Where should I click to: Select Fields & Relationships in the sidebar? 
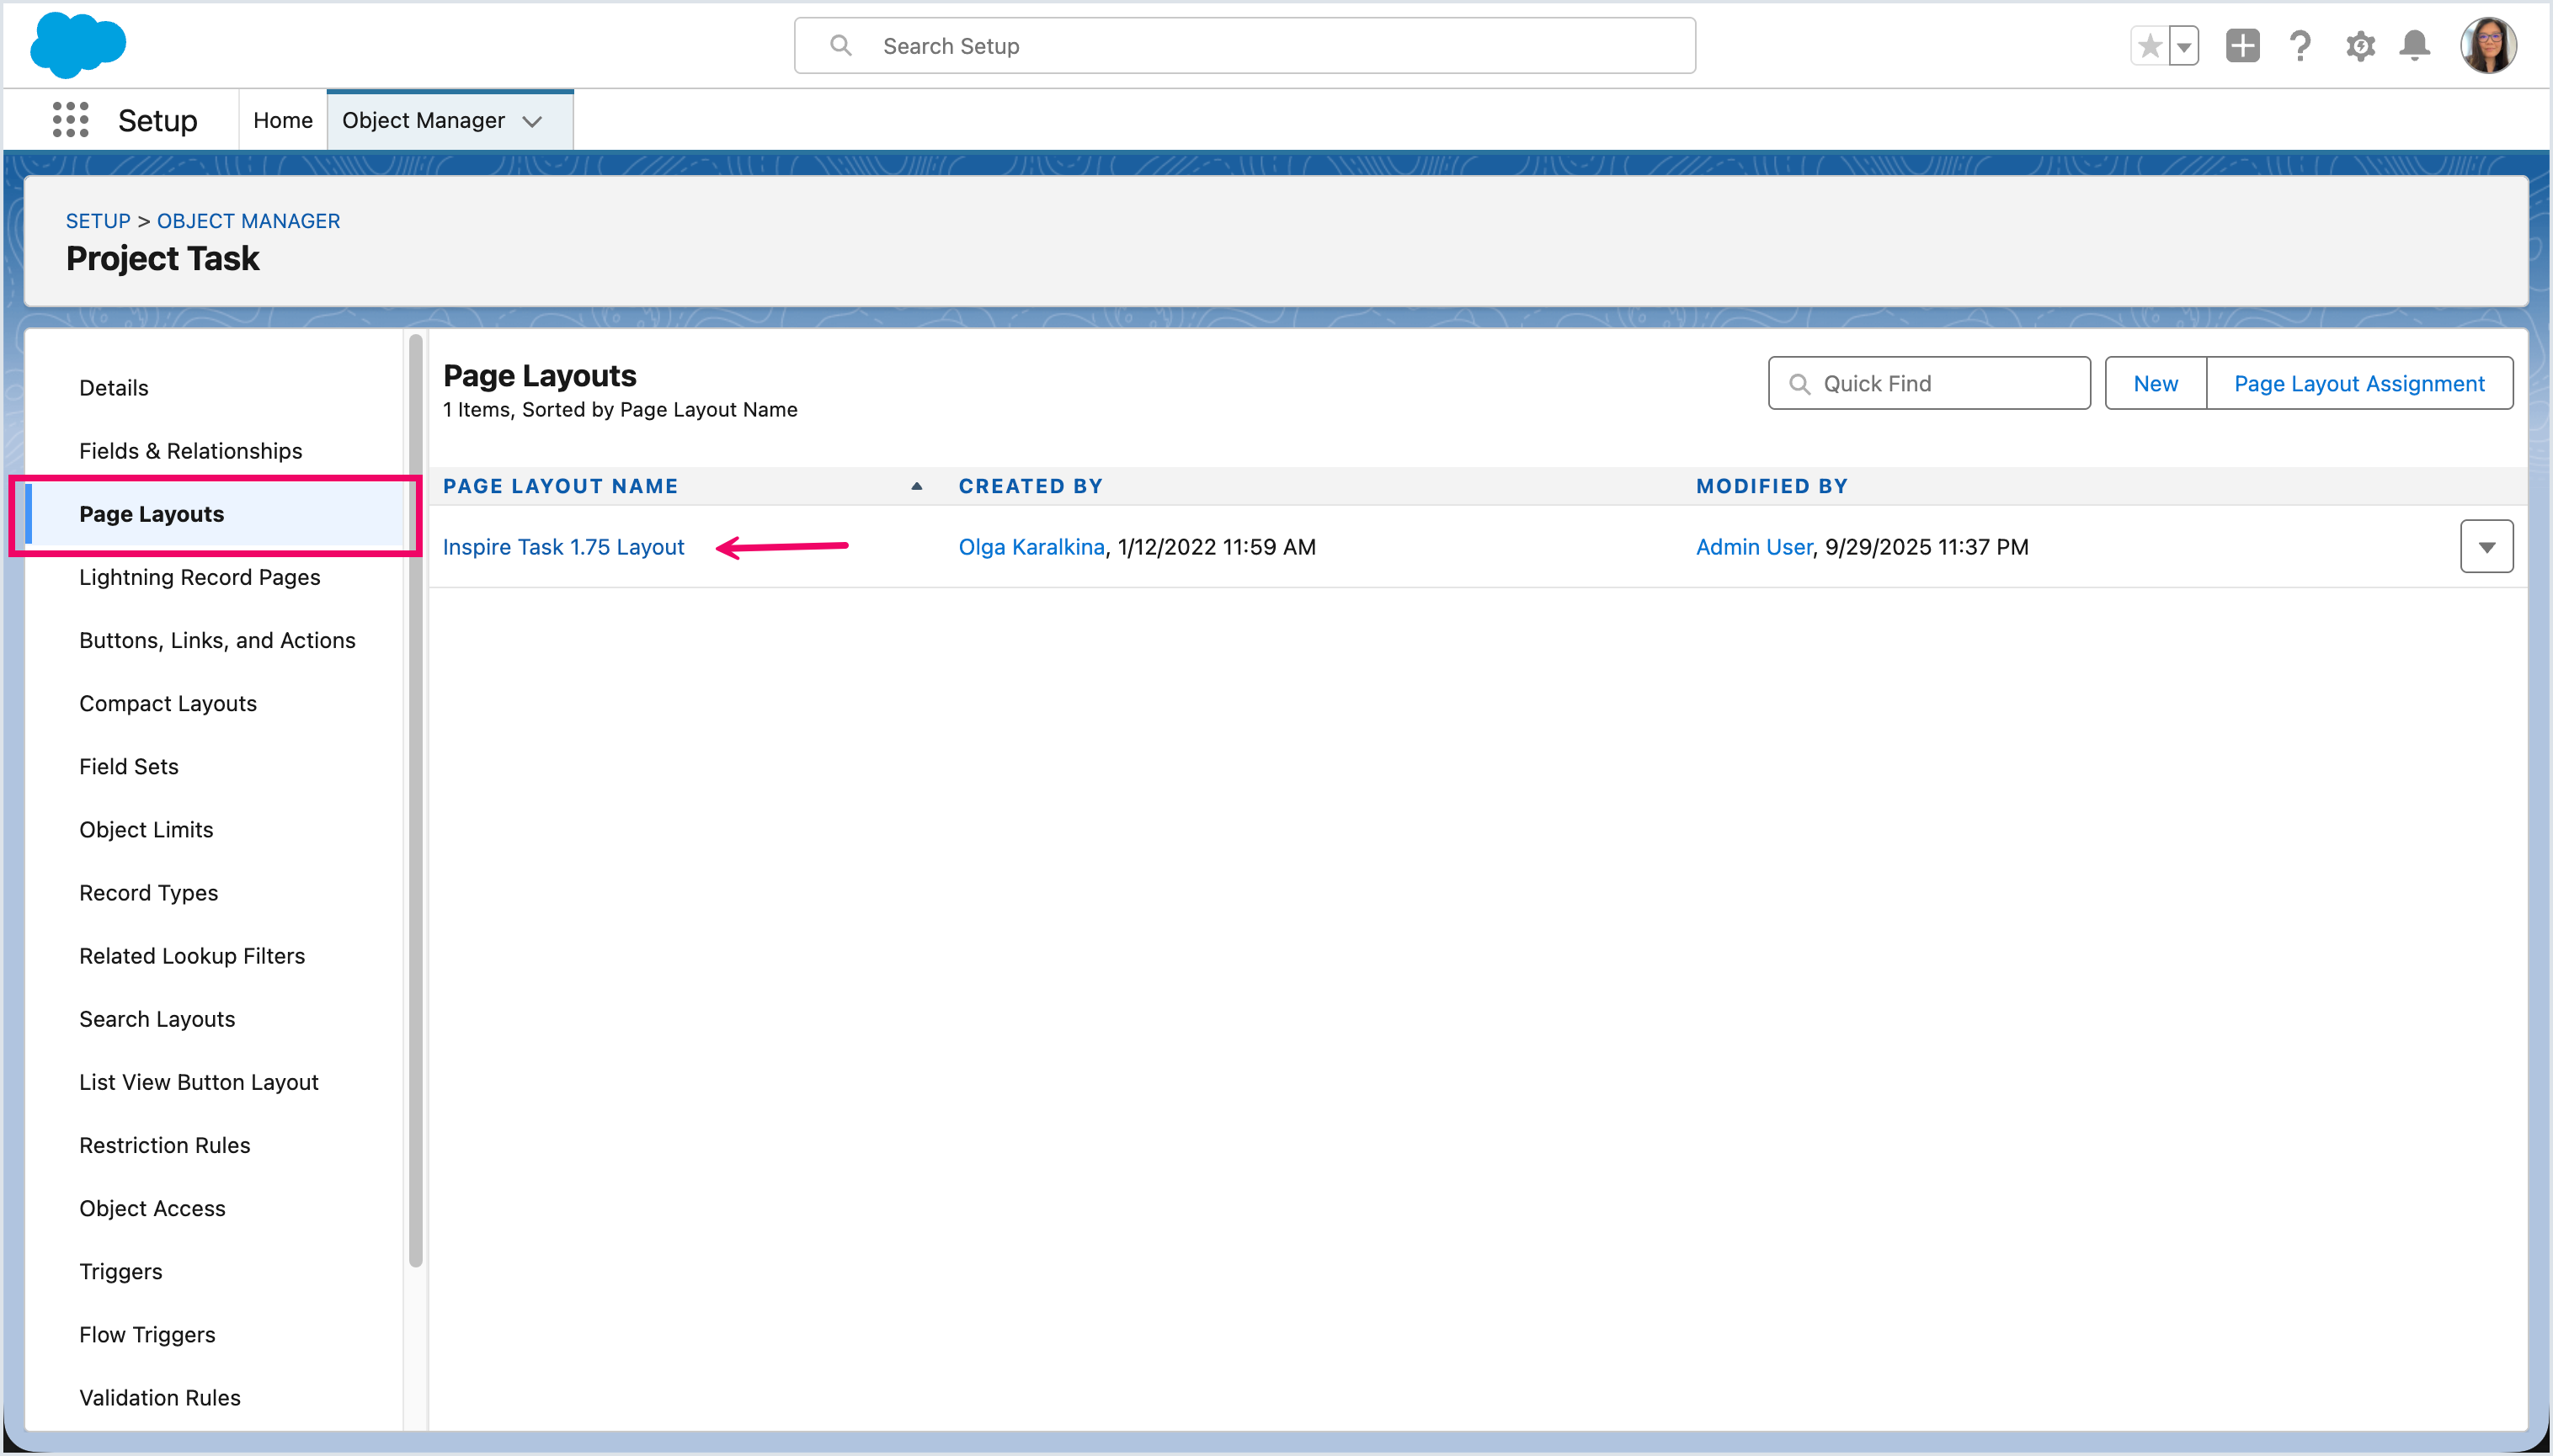tap(190, 451)
